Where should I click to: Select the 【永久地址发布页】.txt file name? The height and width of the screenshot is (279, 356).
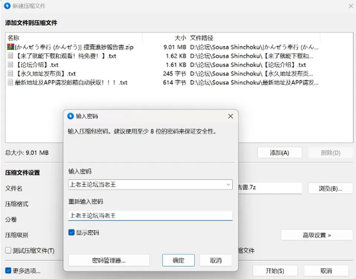[45, 74]
